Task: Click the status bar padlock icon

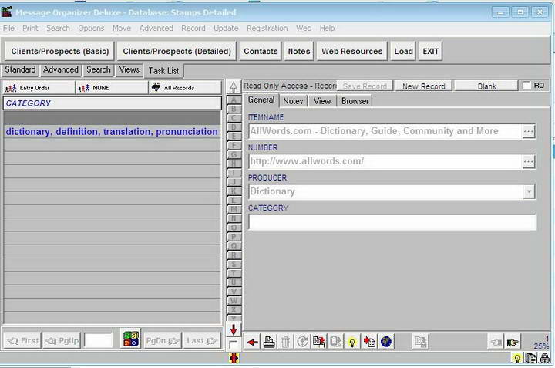Action: click(545, 359)
